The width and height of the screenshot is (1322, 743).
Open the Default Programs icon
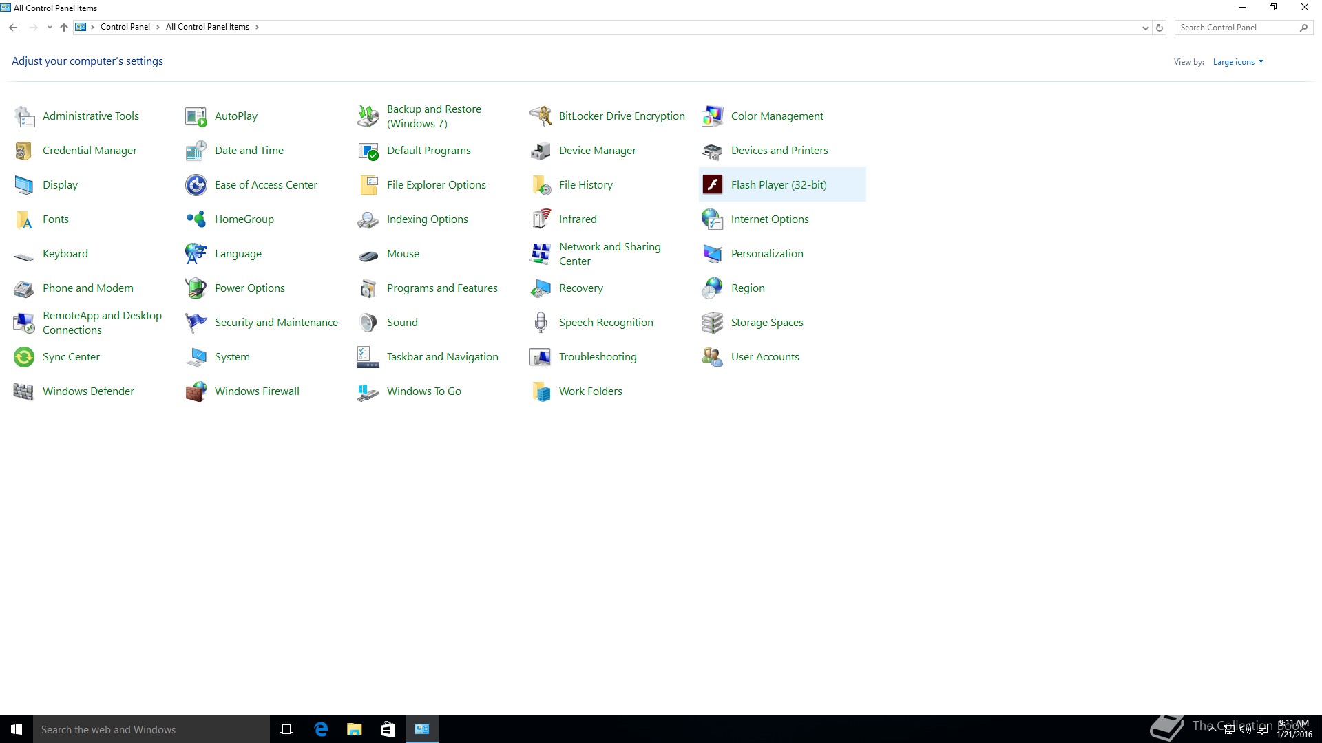tap(368, 151)
